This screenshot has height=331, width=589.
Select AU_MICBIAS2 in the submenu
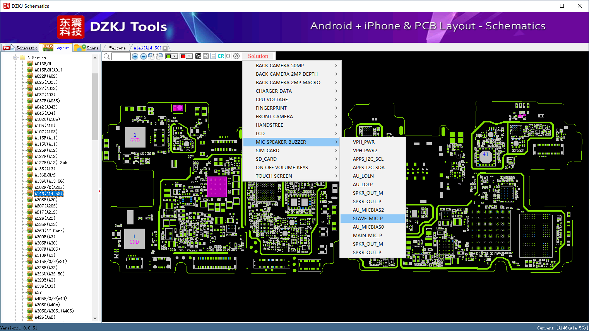click(x=373, y=210)
